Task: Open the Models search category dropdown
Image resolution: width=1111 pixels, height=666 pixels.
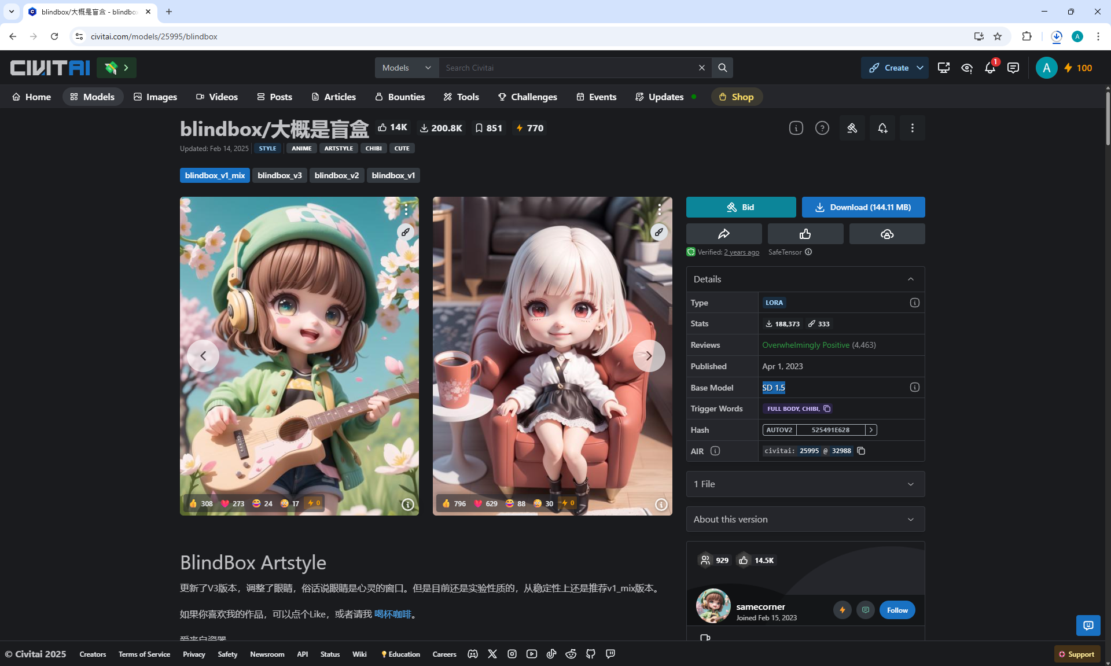Action: coord(407,68)
